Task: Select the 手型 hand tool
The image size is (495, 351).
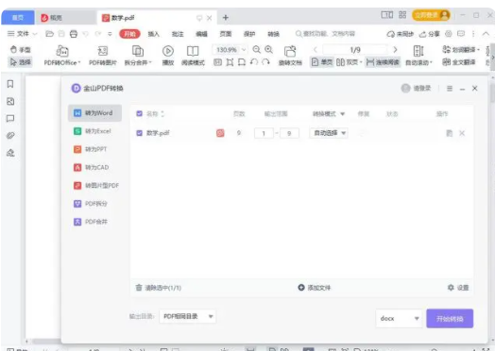Action: coord(20,49)
